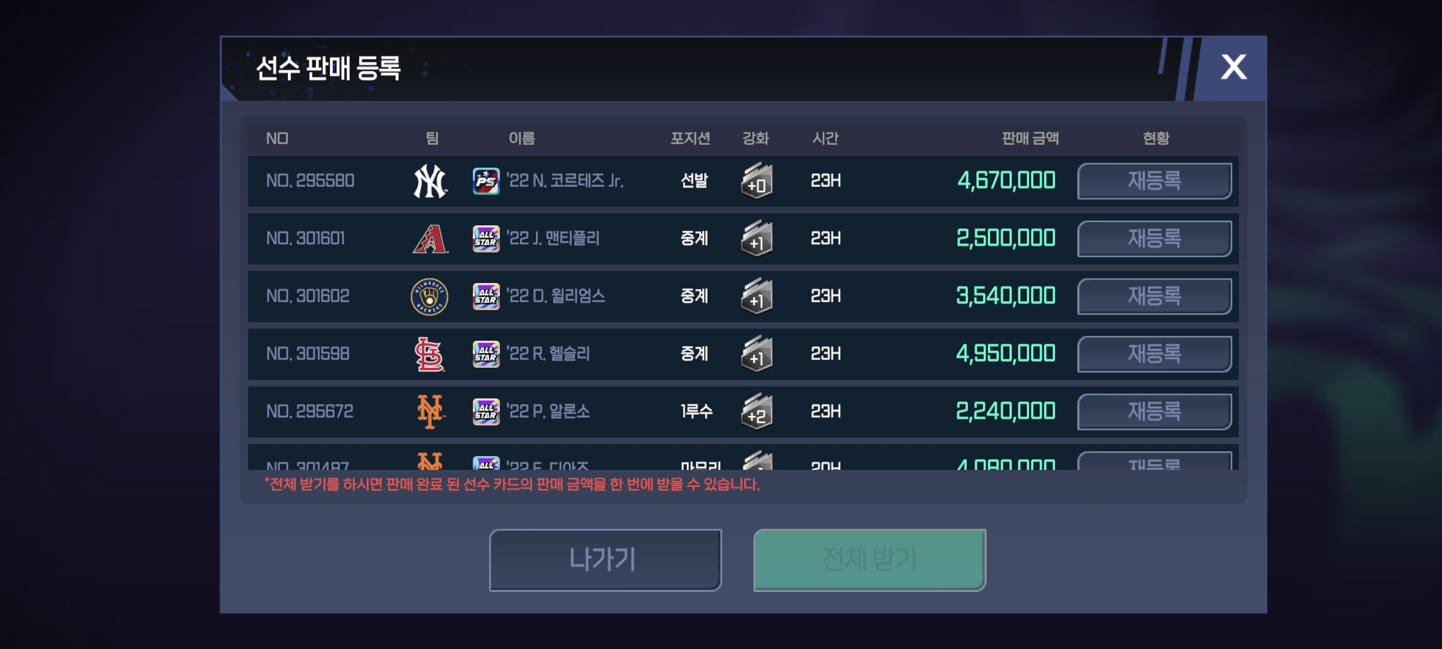
Task: Click the Diamondbacks team logo
Action: pos(430,239)
